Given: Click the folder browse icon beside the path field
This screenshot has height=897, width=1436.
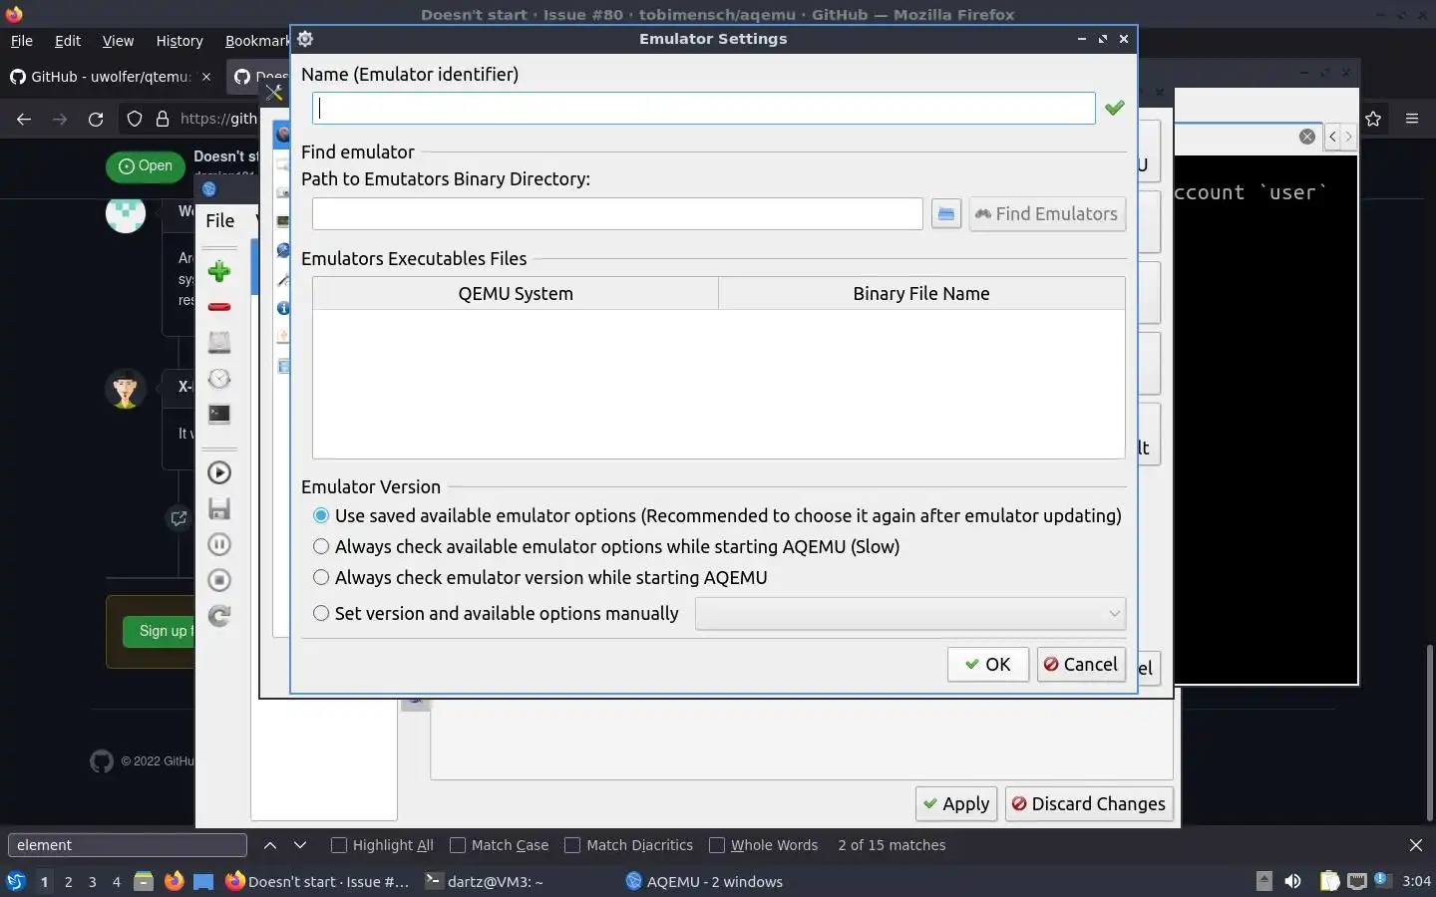Looking at the screenshot, I should 945,213.
